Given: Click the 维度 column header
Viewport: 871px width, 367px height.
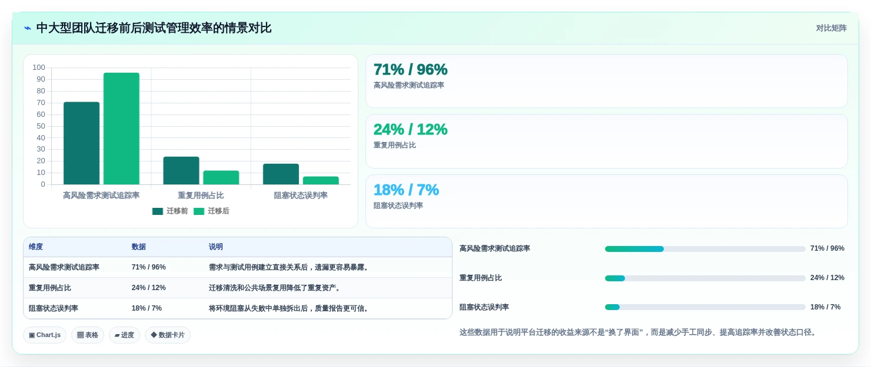Looking at the screenshot, I should point(36,247).
